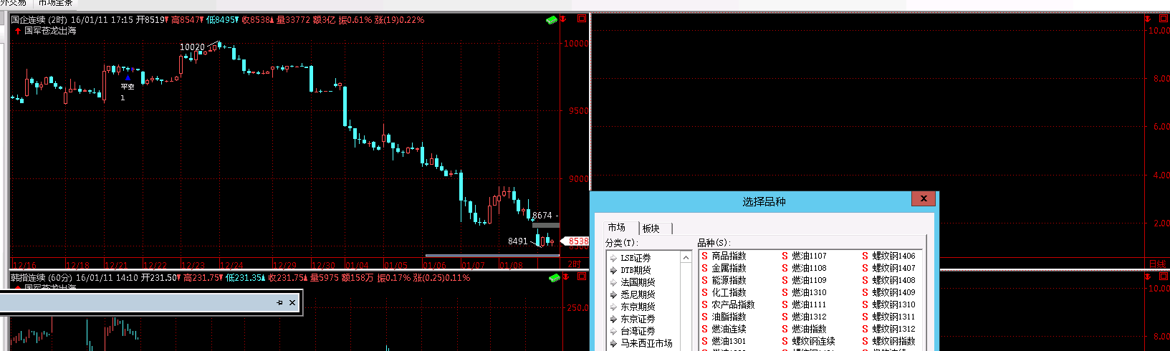Select 化工指数 in the 品种 list
This screenshot has height=351, width=1170.
[x=729, y=292]
